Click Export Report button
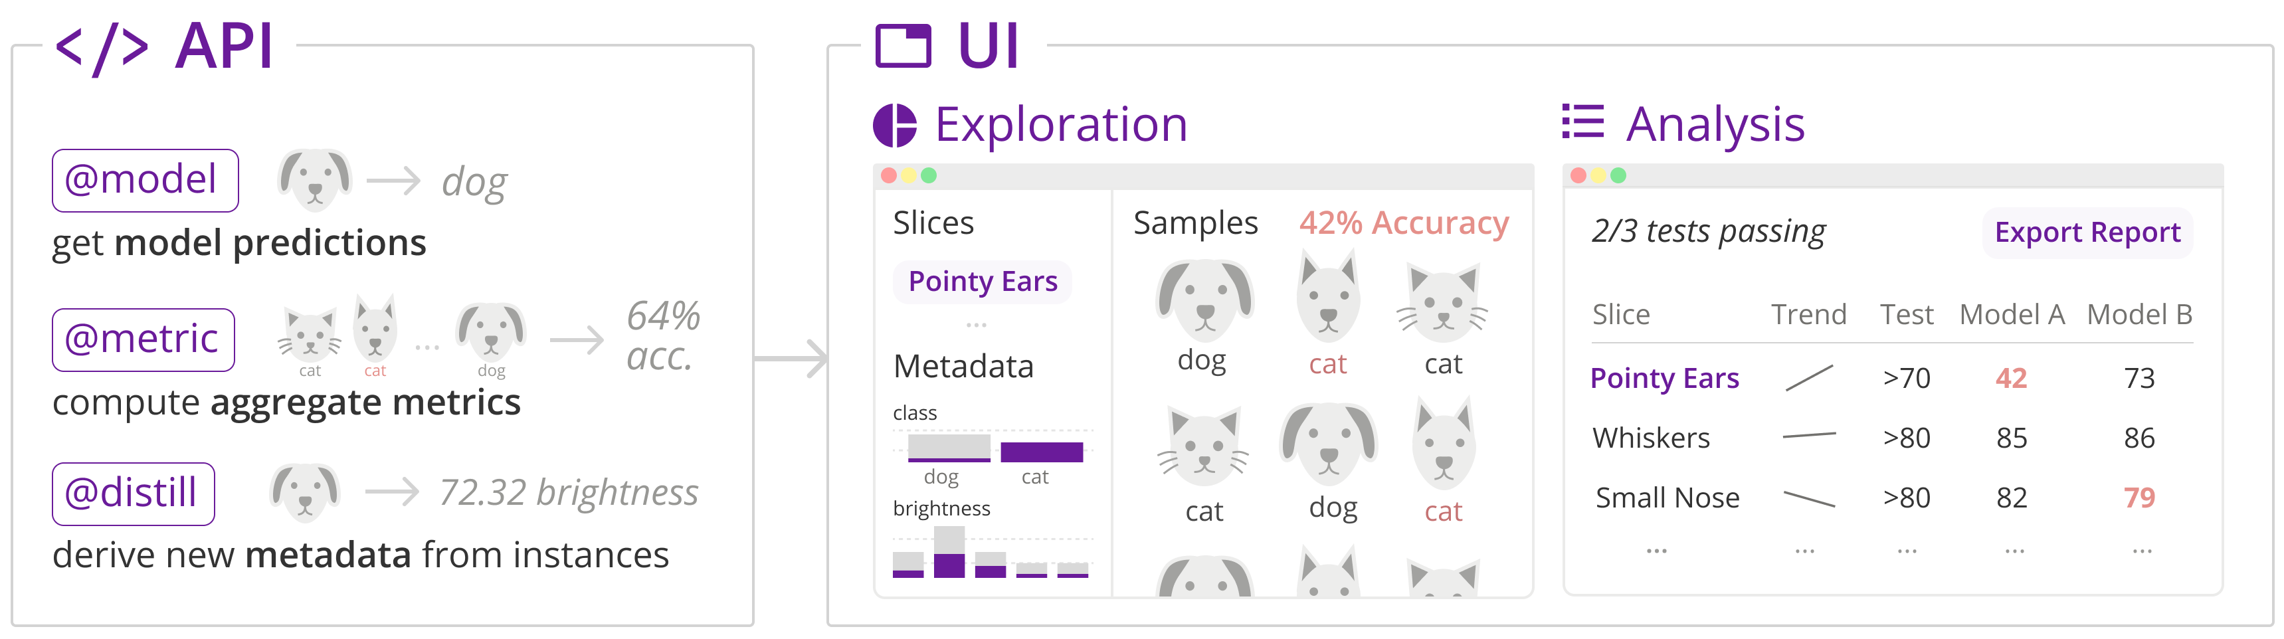This screenshot has width=2284, height=639. click(2087, 233)
